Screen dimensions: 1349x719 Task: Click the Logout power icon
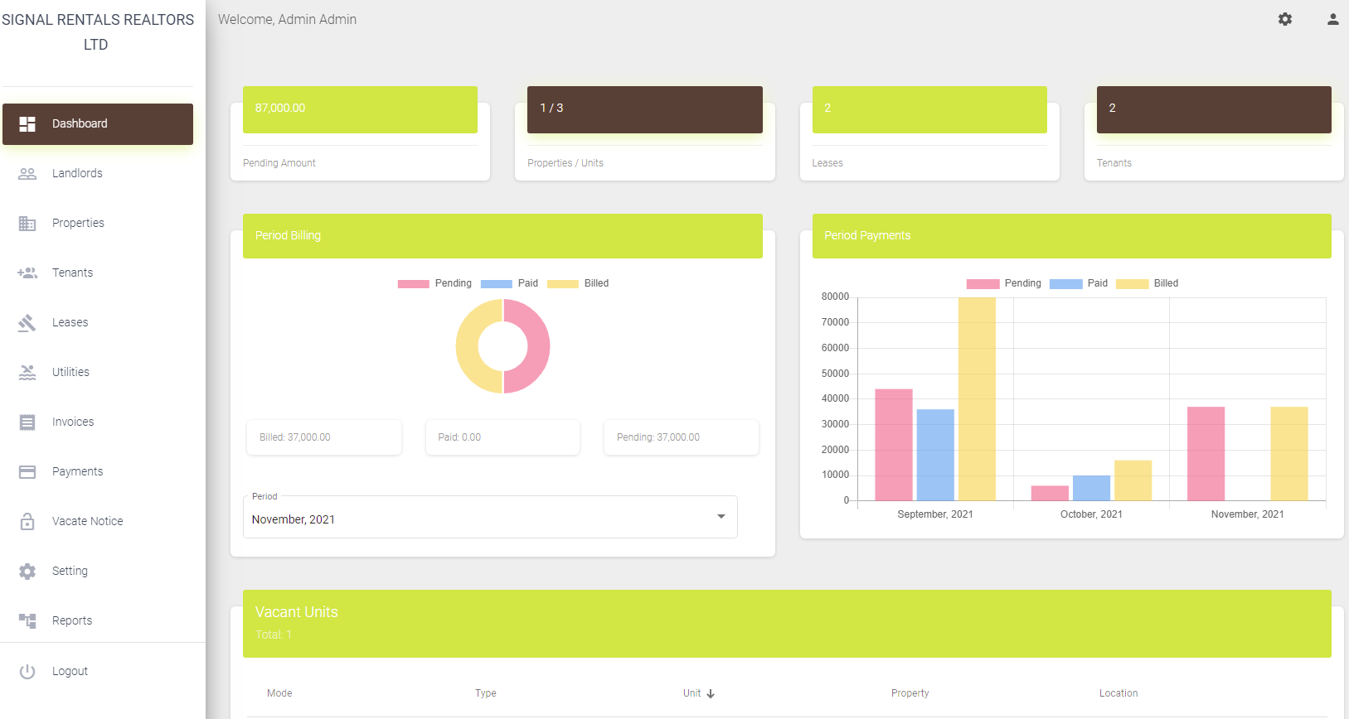[27, 671]
